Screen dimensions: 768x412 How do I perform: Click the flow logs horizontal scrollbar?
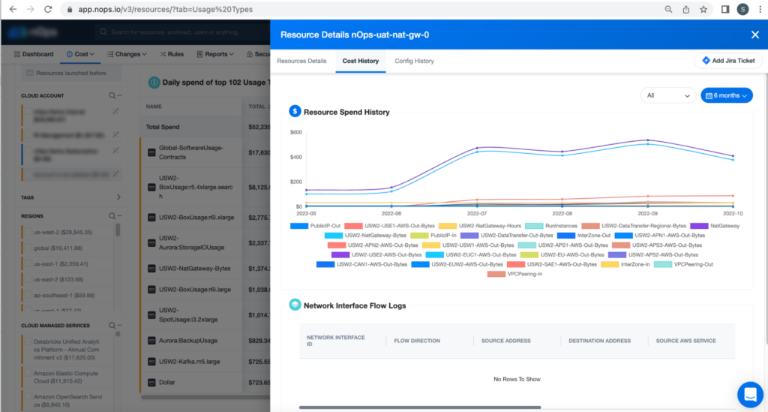pyautogui.click(x=420, y=407)
